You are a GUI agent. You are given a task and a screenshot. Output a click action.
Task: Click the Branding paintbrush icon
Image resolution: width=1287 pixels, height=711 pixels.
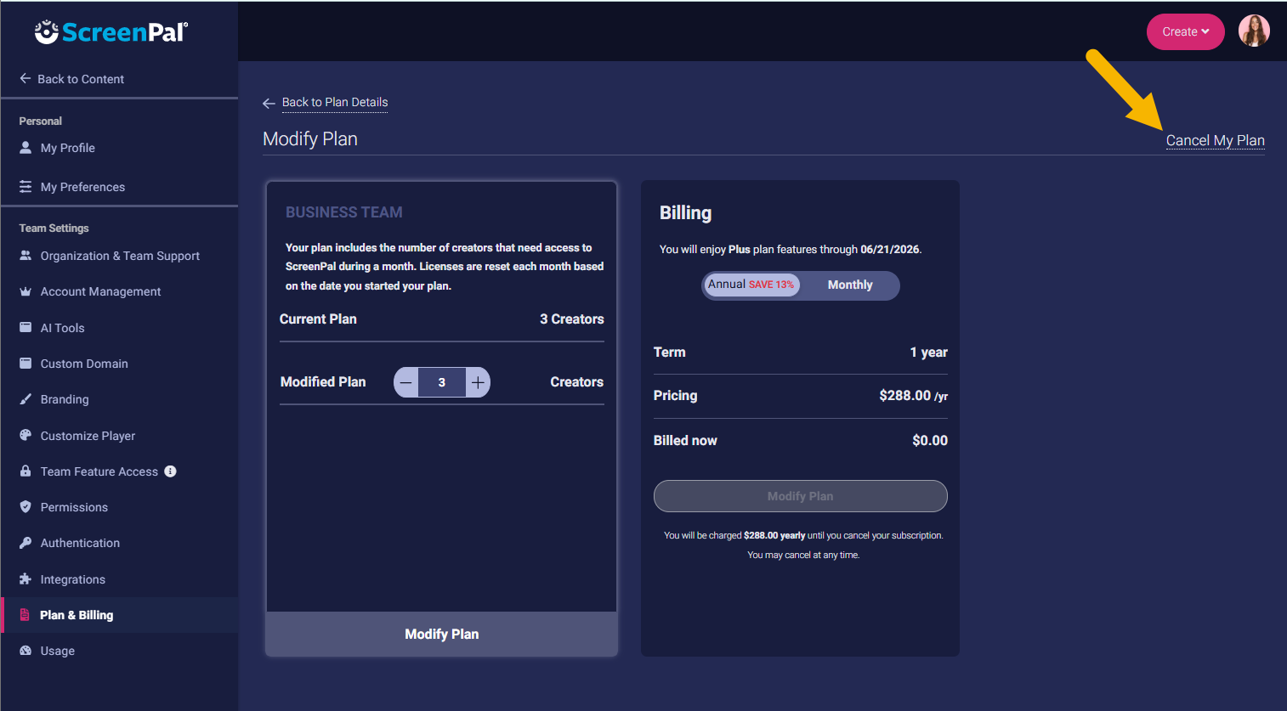click(x=26, y=399)
